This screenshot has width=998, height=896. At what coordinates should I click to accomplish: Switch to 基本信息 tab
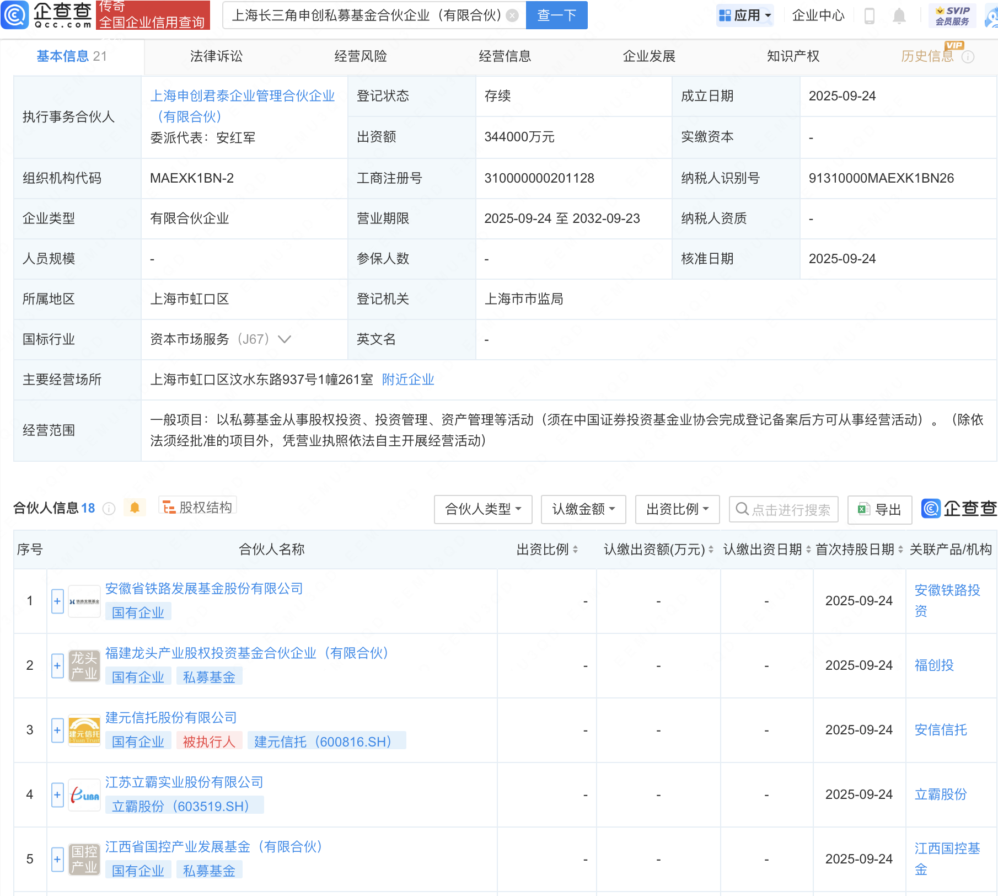tap(72, 56)
